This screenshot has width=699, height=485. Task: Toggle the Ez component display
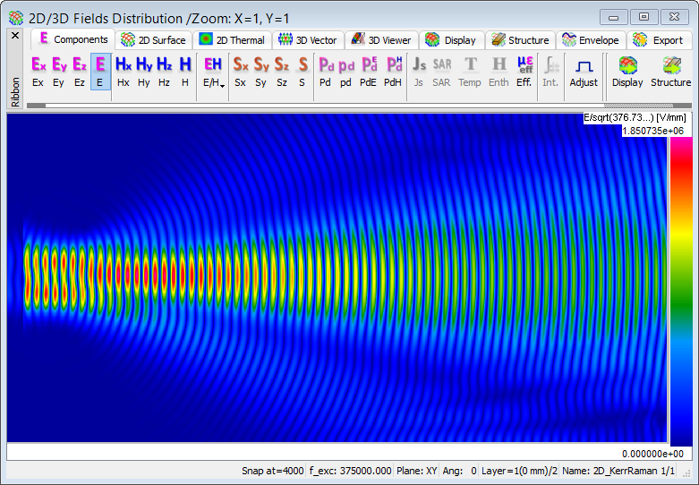click(79, 71)
